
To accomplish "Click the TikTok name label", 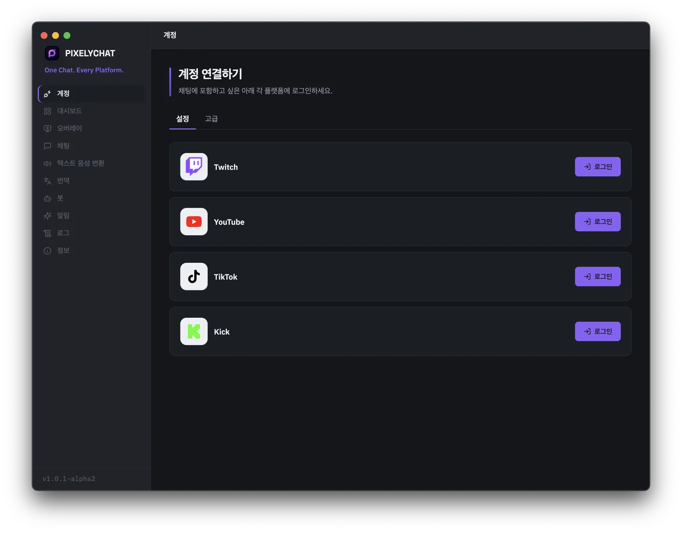I will click(x=225, y=277).
